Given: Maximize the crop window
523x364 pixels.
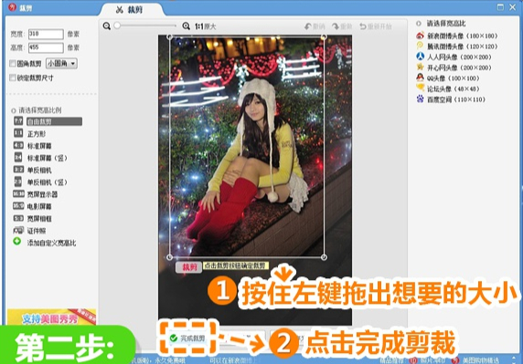Looking at the screenshot, I should click(500, 7).
